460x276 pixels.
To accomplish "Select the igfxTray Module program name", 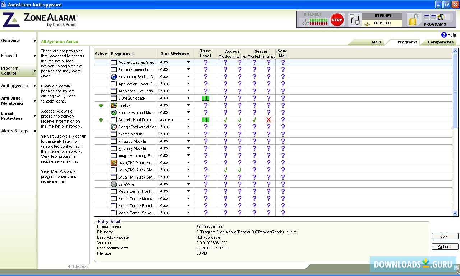I will pyautogui.click(x=132, y=148).
